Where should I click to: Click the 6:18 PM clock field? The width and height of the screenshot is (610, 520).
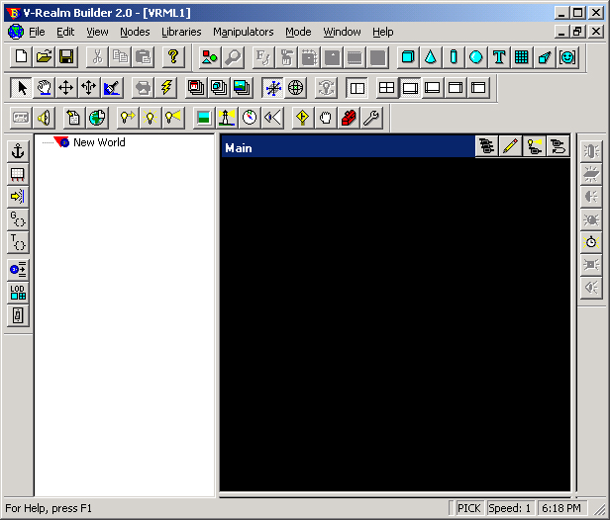pos(561,508)
